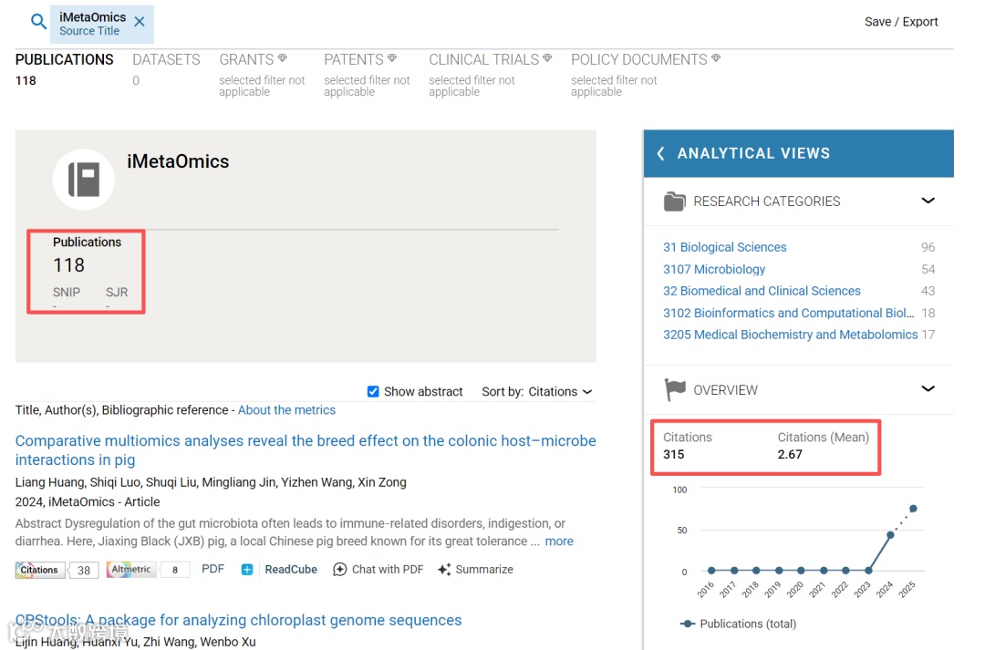The height and width of the screenshot is (650, 985).
Task: Click the Altmetric badge showing 8
Action: coord(148,570)
